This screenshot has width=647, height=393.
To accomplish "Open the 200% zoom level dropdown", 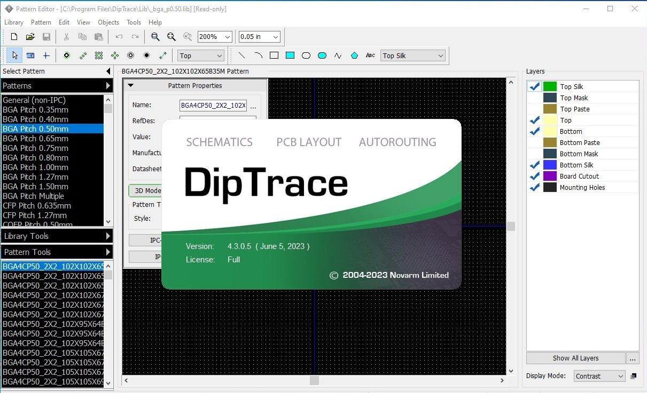I will click(x=215, y=37).
